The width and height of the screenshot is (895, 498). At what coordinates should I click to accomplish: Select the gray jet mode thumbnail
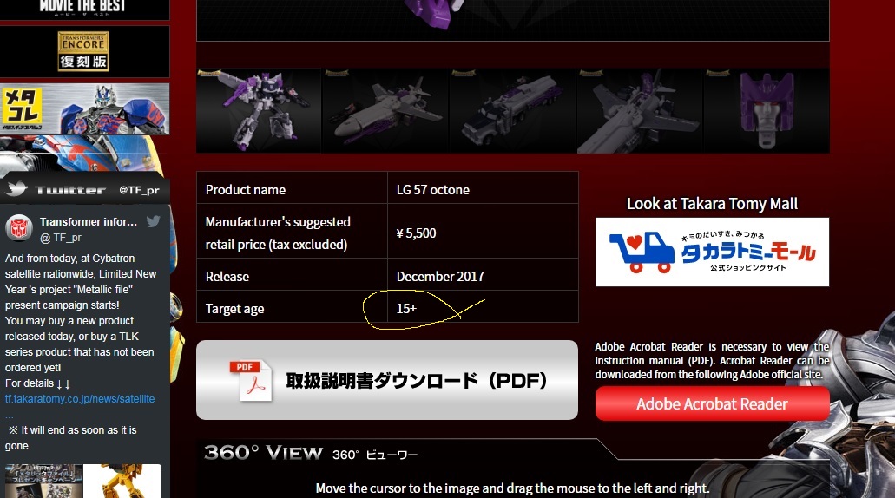point(385,111)
